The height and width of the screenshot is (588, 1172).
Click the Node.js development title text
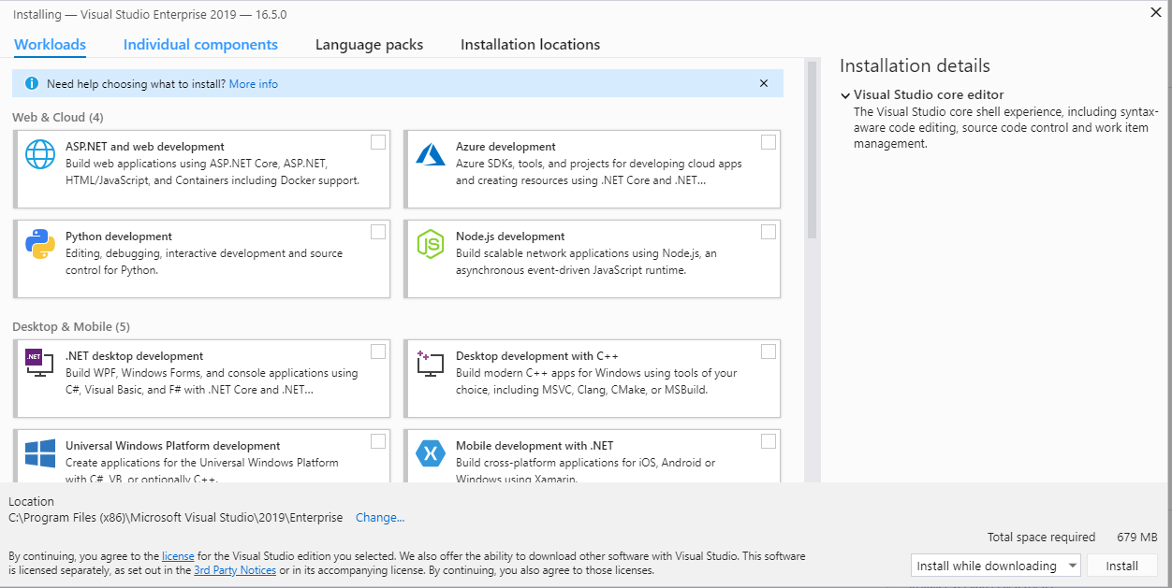point(510,237)
